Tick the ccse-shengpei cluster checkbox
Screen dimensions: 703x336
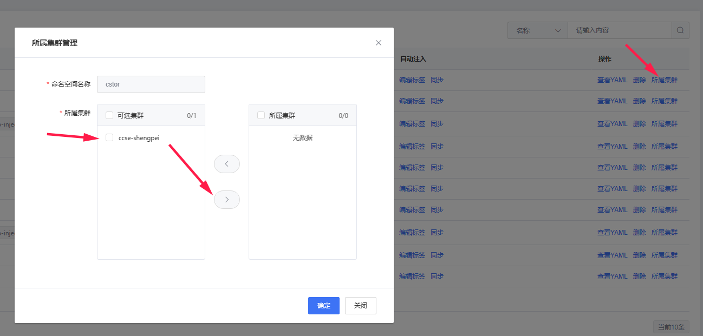coord(109,137)
